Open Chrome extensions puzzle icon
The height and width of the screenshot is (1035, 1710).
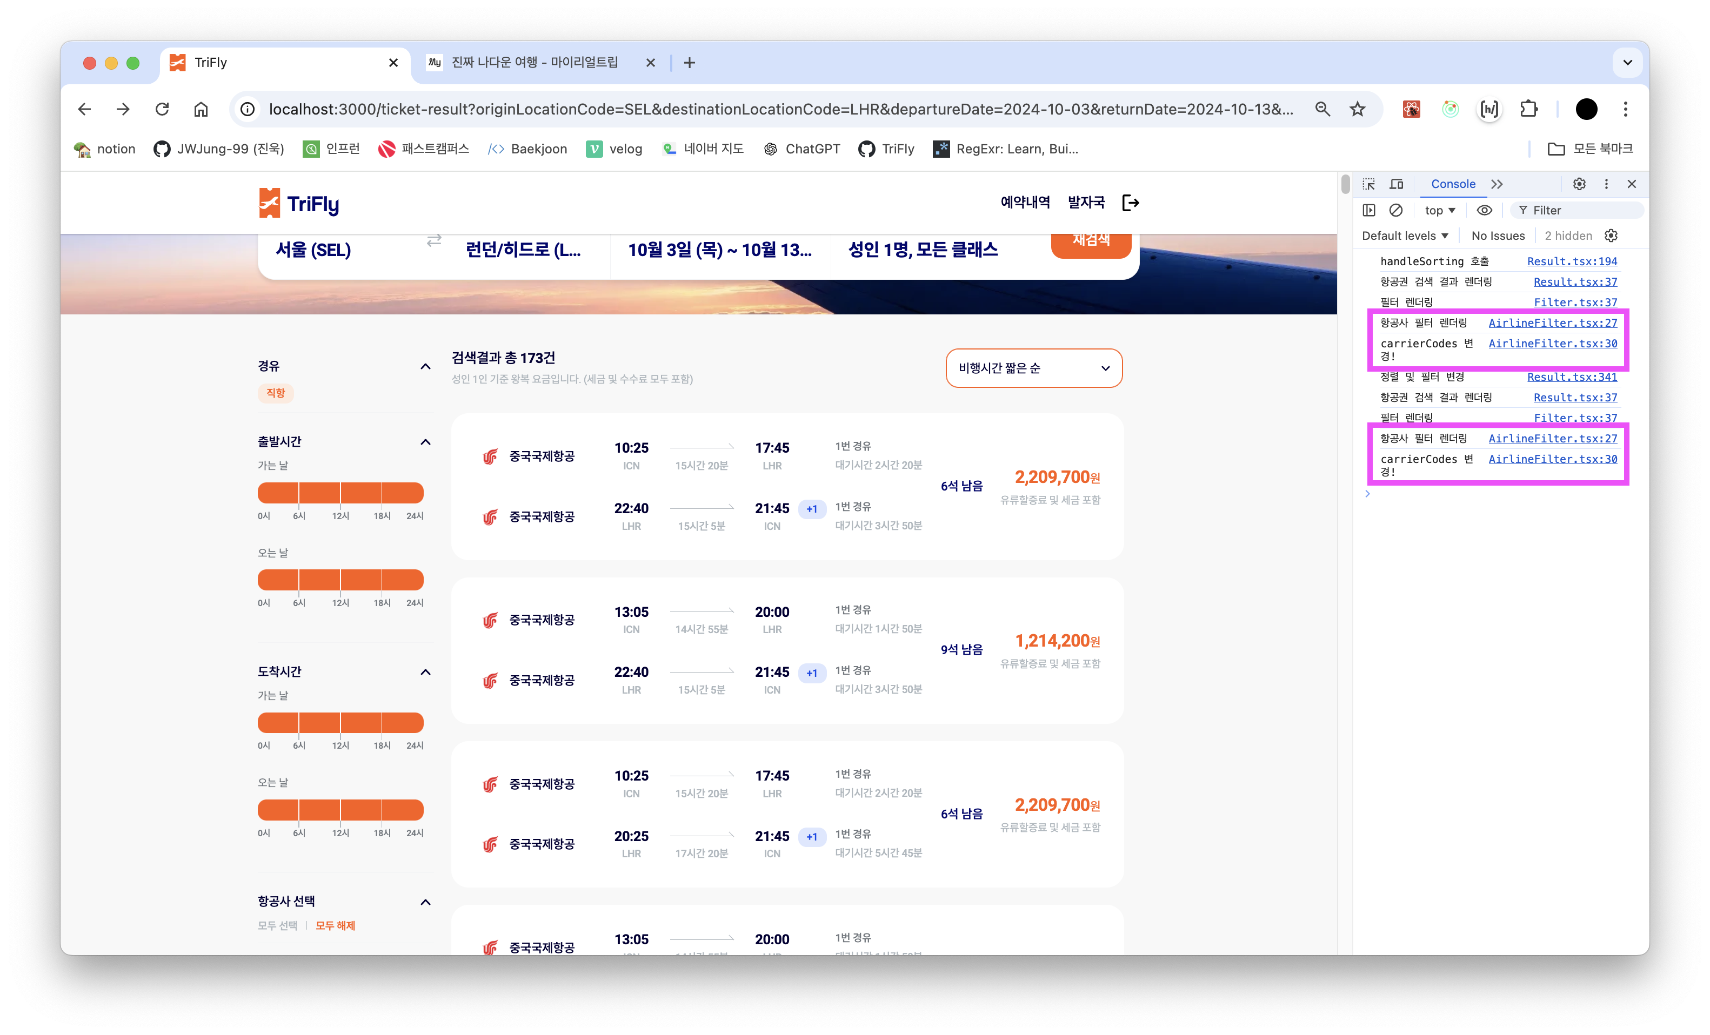click(x=1529, y=109)
